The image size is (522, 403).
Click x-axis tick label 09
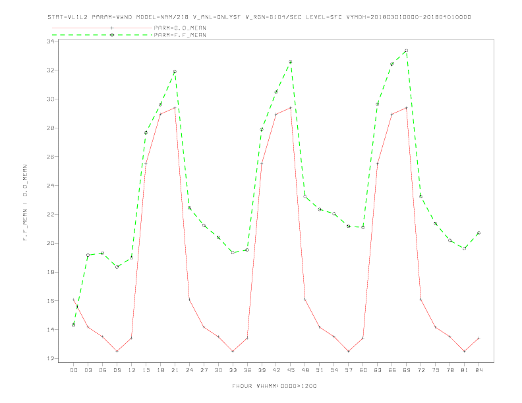click(117, 370)
